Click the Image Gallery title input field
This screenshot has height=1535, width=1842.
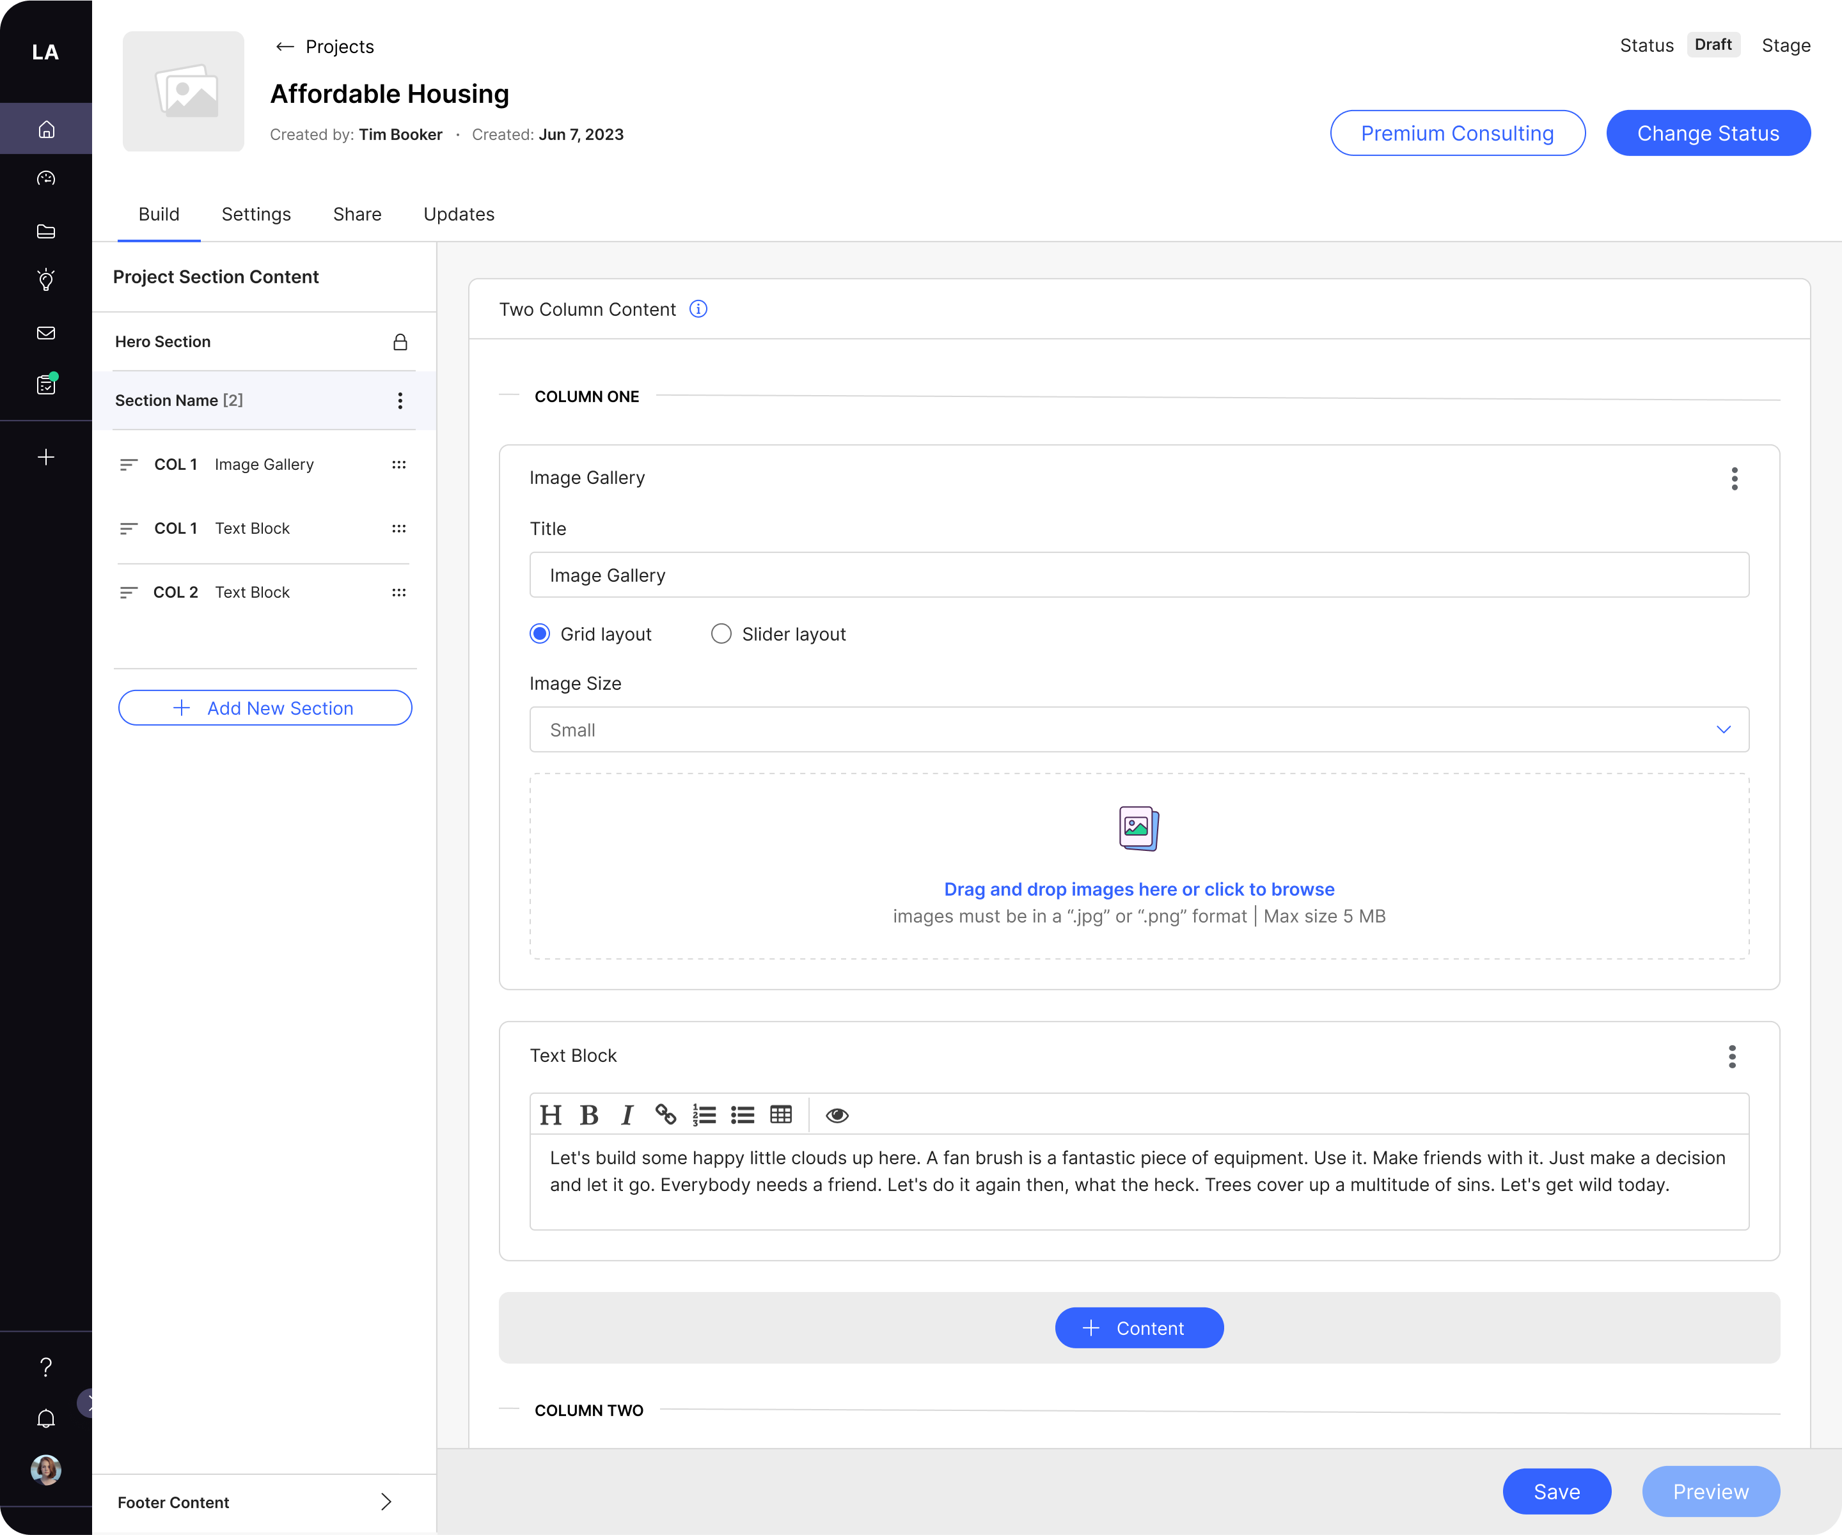pyautogui.click(x=1140, y=575)
